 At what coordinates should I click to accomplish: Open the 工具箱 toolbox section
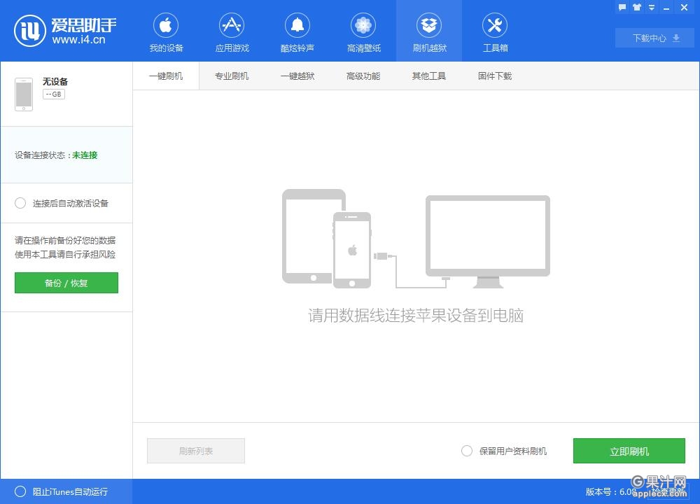pos(494,31)
